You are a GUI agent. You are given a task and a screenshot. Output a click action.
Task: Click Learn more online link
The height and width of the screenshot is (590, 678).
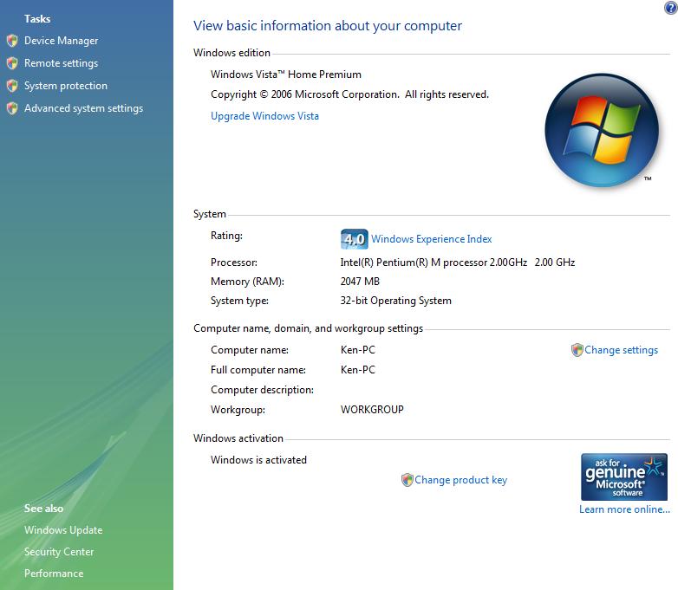point(624,509)
